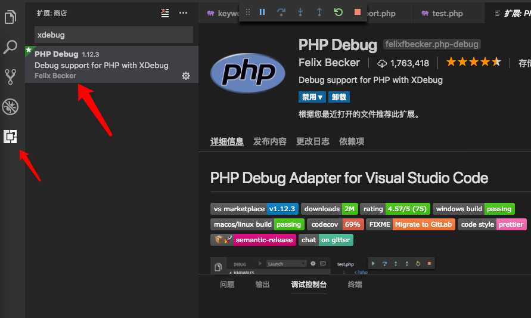
Task: Click the rating 4.57/5 badge
Action: 395,209
